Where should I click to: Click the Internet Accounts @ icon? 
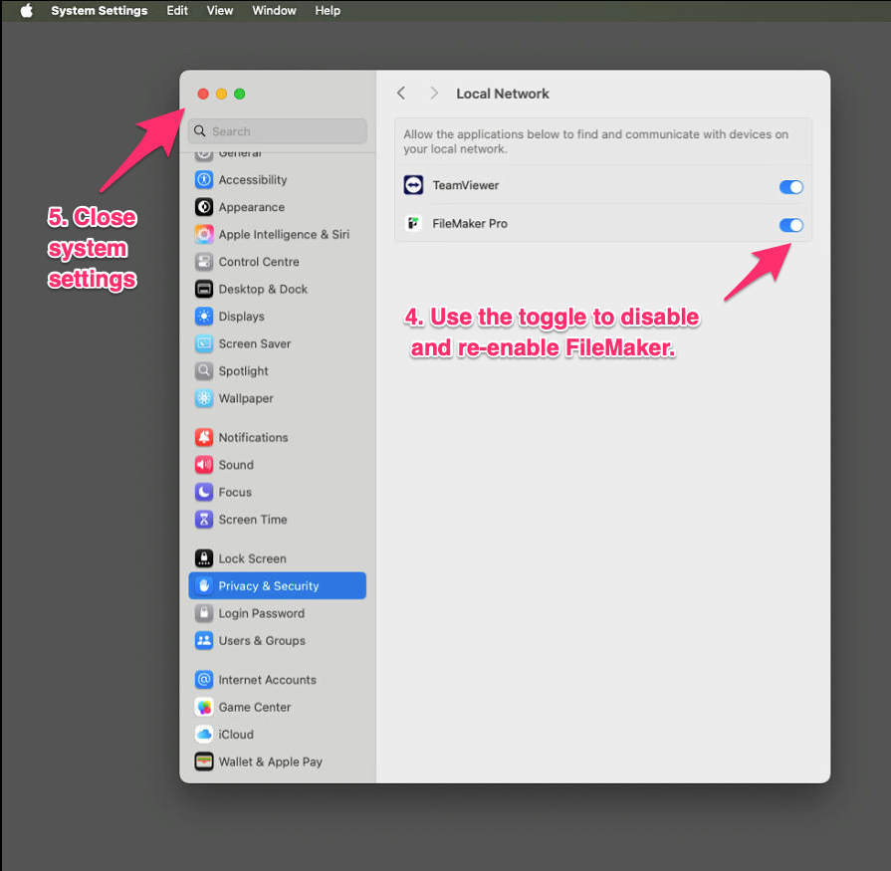click(x=204, y=679)
